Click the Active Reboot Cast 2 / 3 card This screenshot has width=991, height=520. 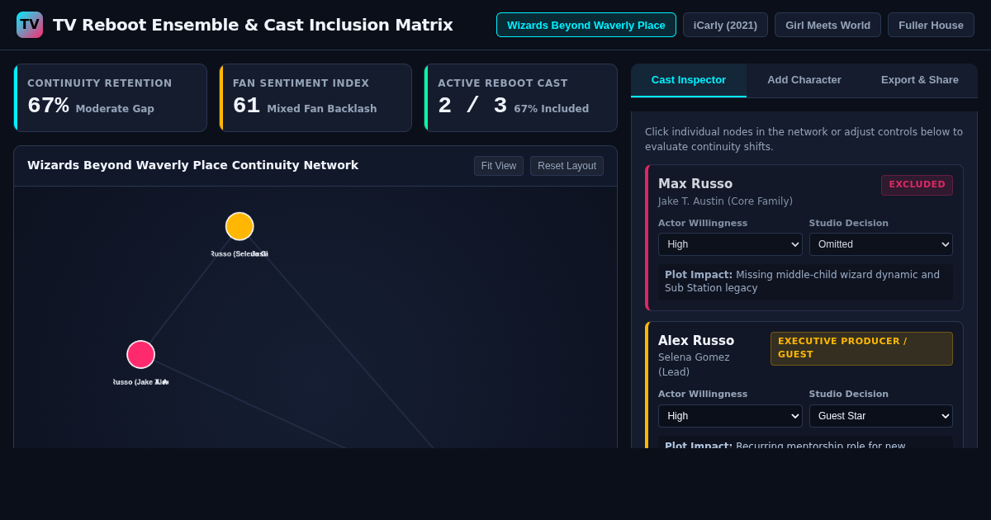521,98
